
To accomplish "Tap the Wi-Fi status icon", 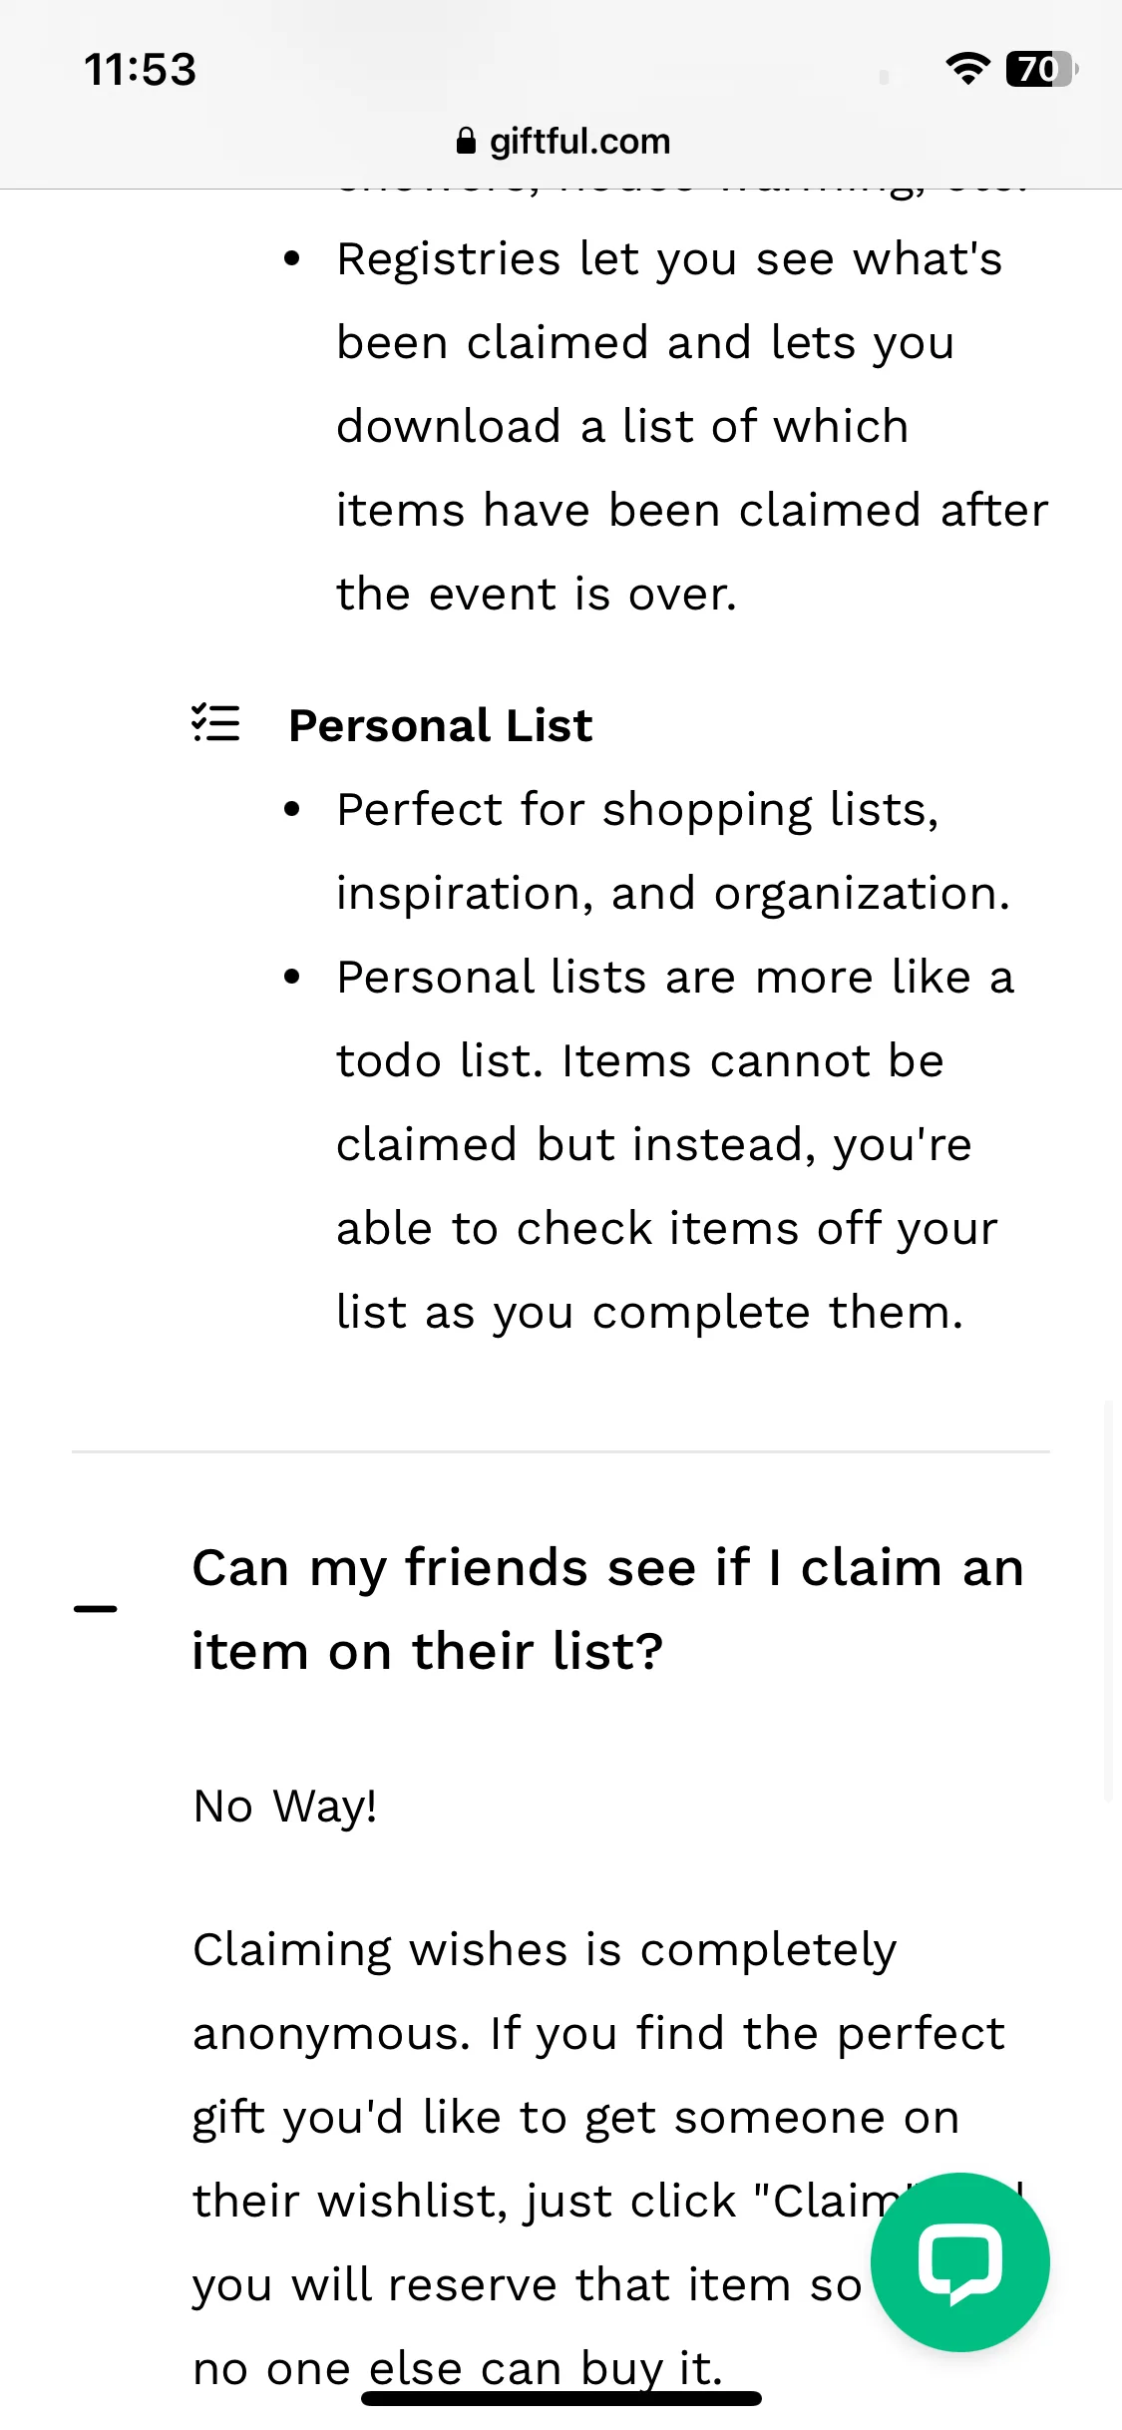I will pyautogui.click(x=967, y=69).
